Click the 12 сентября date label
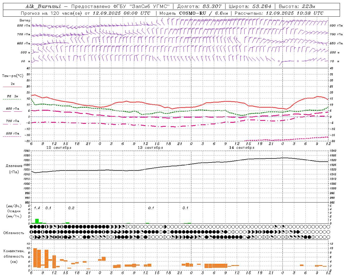 pos(59,148)
